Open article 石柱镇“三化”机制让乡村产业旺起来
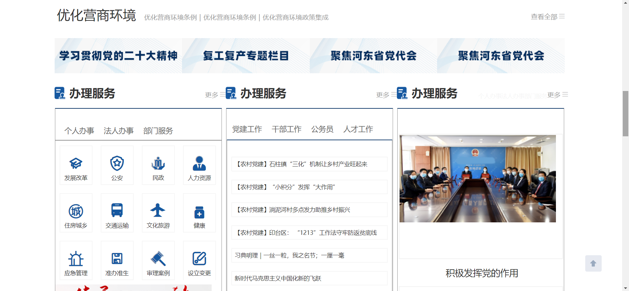Viewport: 629px width, 291px height. click(309, 164)
